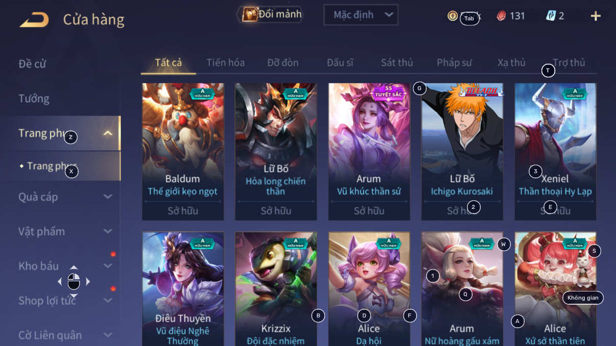
Task: Select the Krizzix Đội đặc nhiệm skin card
Action: (x=276, y=289)
